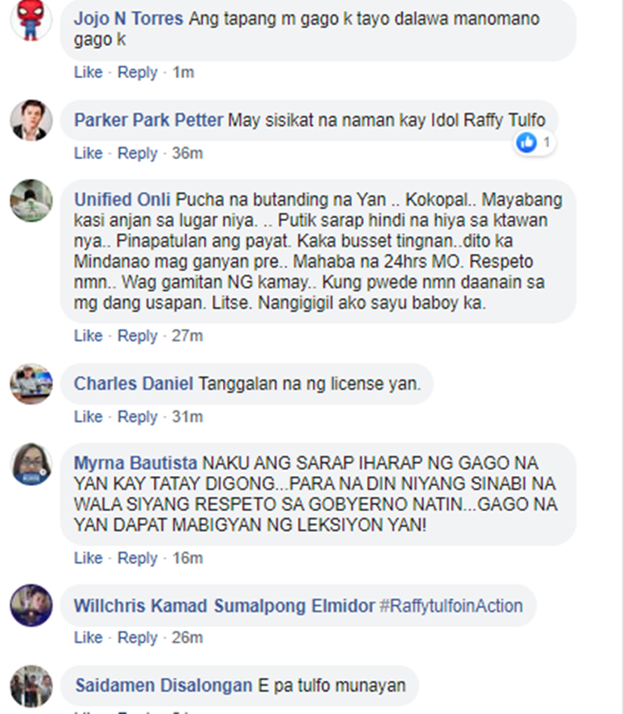
Task: Click the 36m timestamp on Parker's comment
Action: pyautogui.click(x=187, y=153)
